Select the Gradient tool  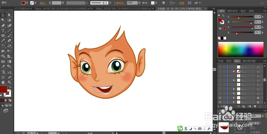tap(9, 61)
